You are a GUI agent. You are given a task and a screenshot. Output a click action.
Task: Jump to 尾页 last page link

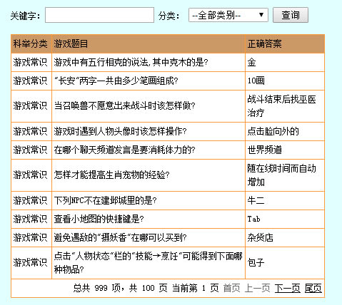click(313, 289)
